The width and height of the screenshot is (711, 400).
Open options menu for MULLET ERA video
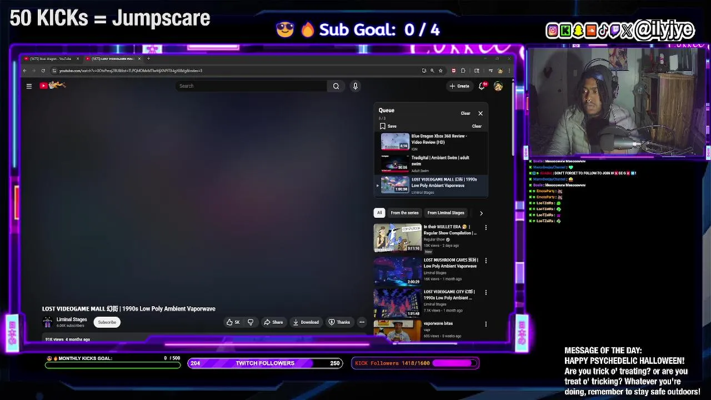coord(486,227)
